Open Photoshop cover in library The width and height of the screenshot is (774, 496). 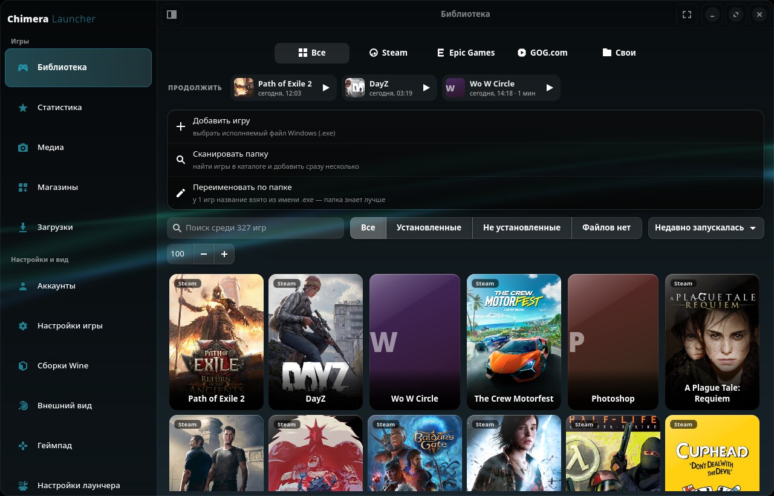tap(613, 342)
